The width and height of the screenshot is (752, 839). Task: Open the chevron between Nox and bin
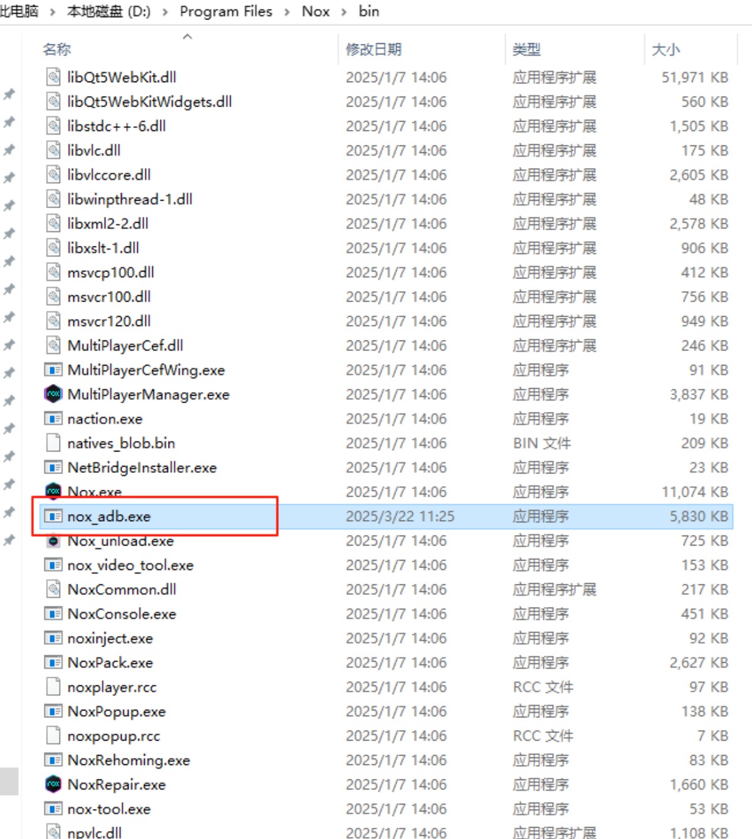tap(344, 12)
